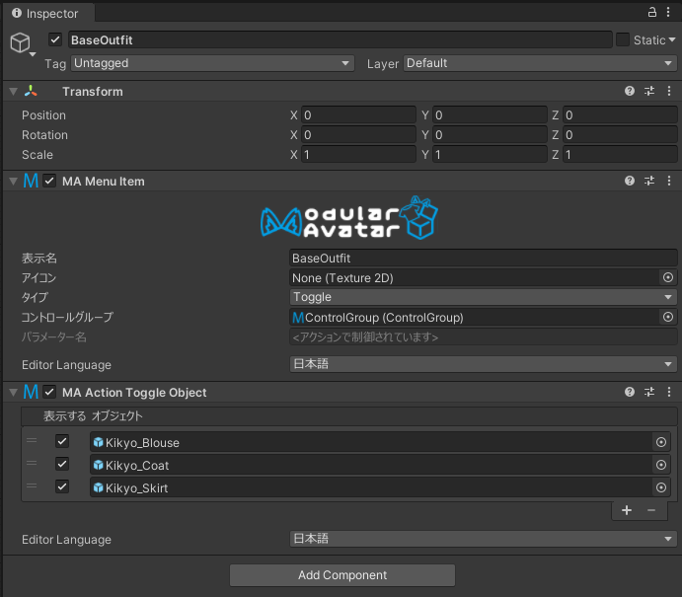
Task: Click the Position X field
Action: pos(358,114)
